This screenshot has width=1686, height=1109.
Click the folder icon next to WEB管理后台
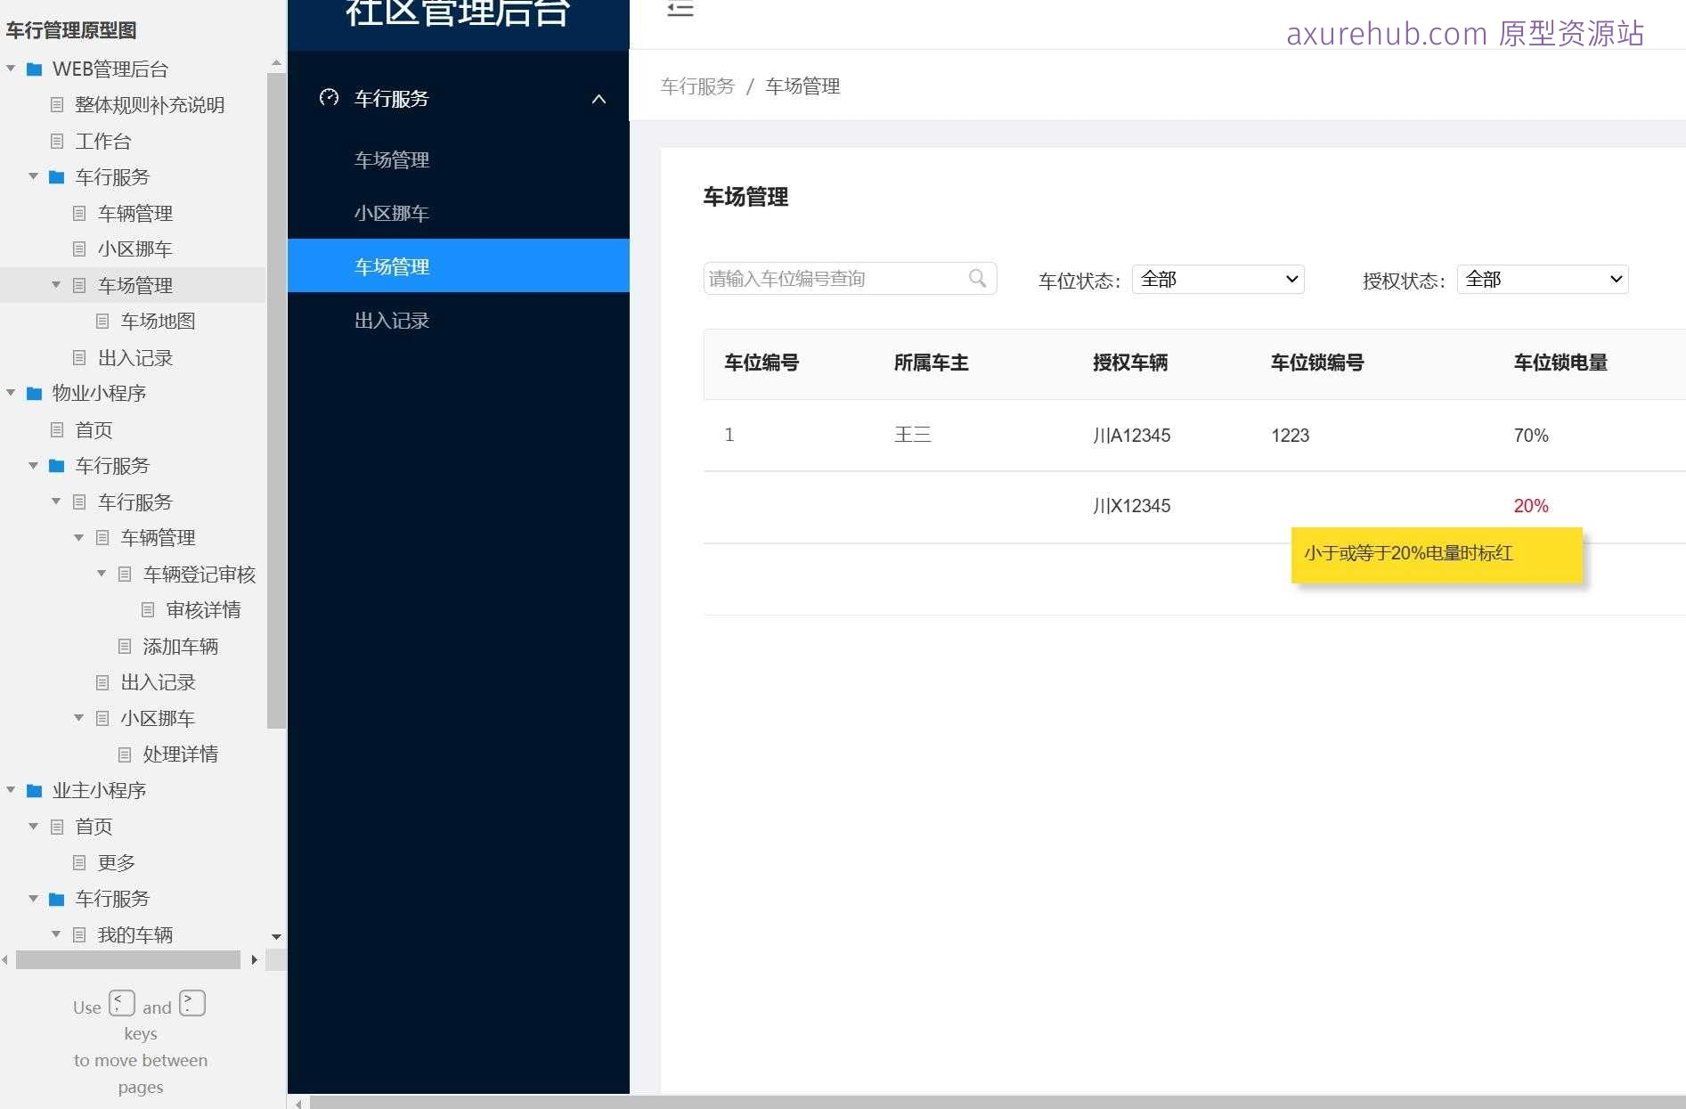point(36,69)
